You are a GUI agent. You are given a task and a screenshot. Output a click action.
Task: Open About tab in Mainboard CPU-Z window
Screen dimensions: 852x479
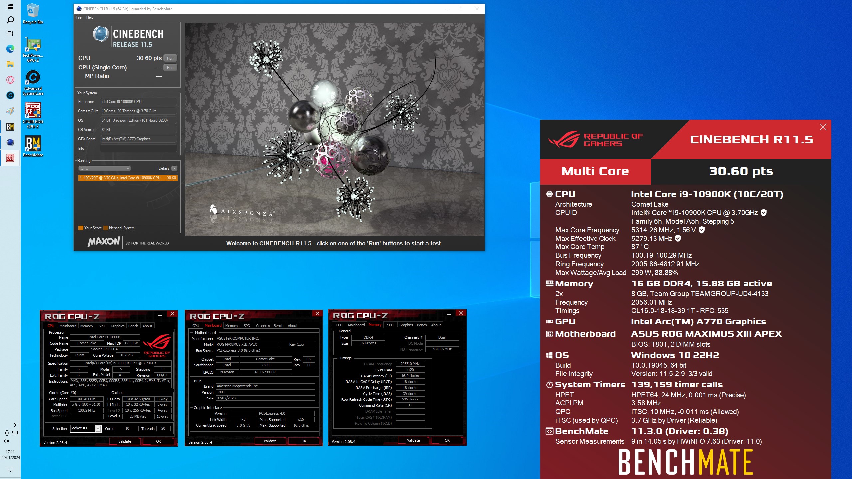tap(293, 326)
